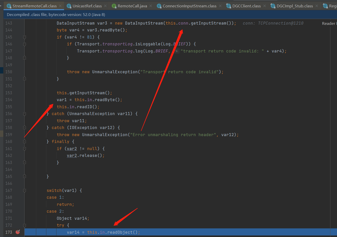Image resolution: width=337 pixels, height=237 pixels.
Task: Click the conn: TCPConnection@1210 inline hint
Action: coord(273,23)
